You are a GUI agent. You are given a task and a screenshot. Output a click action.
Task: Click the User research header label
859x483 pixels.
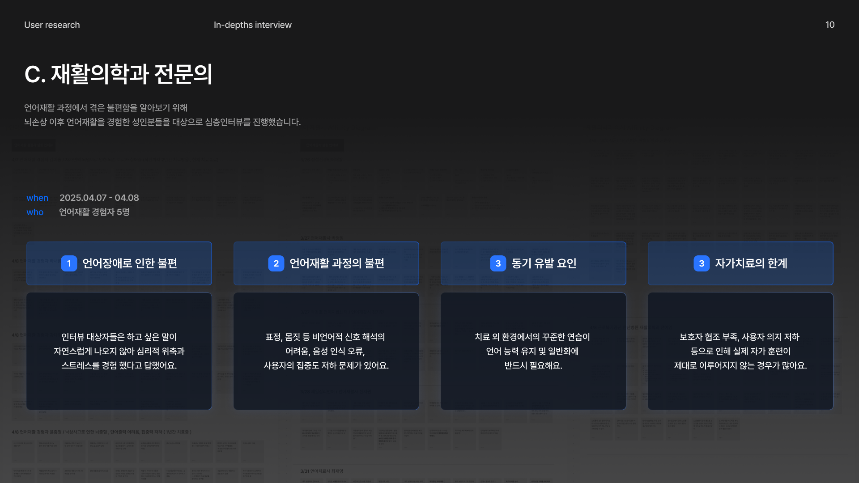tap(52, 25)
